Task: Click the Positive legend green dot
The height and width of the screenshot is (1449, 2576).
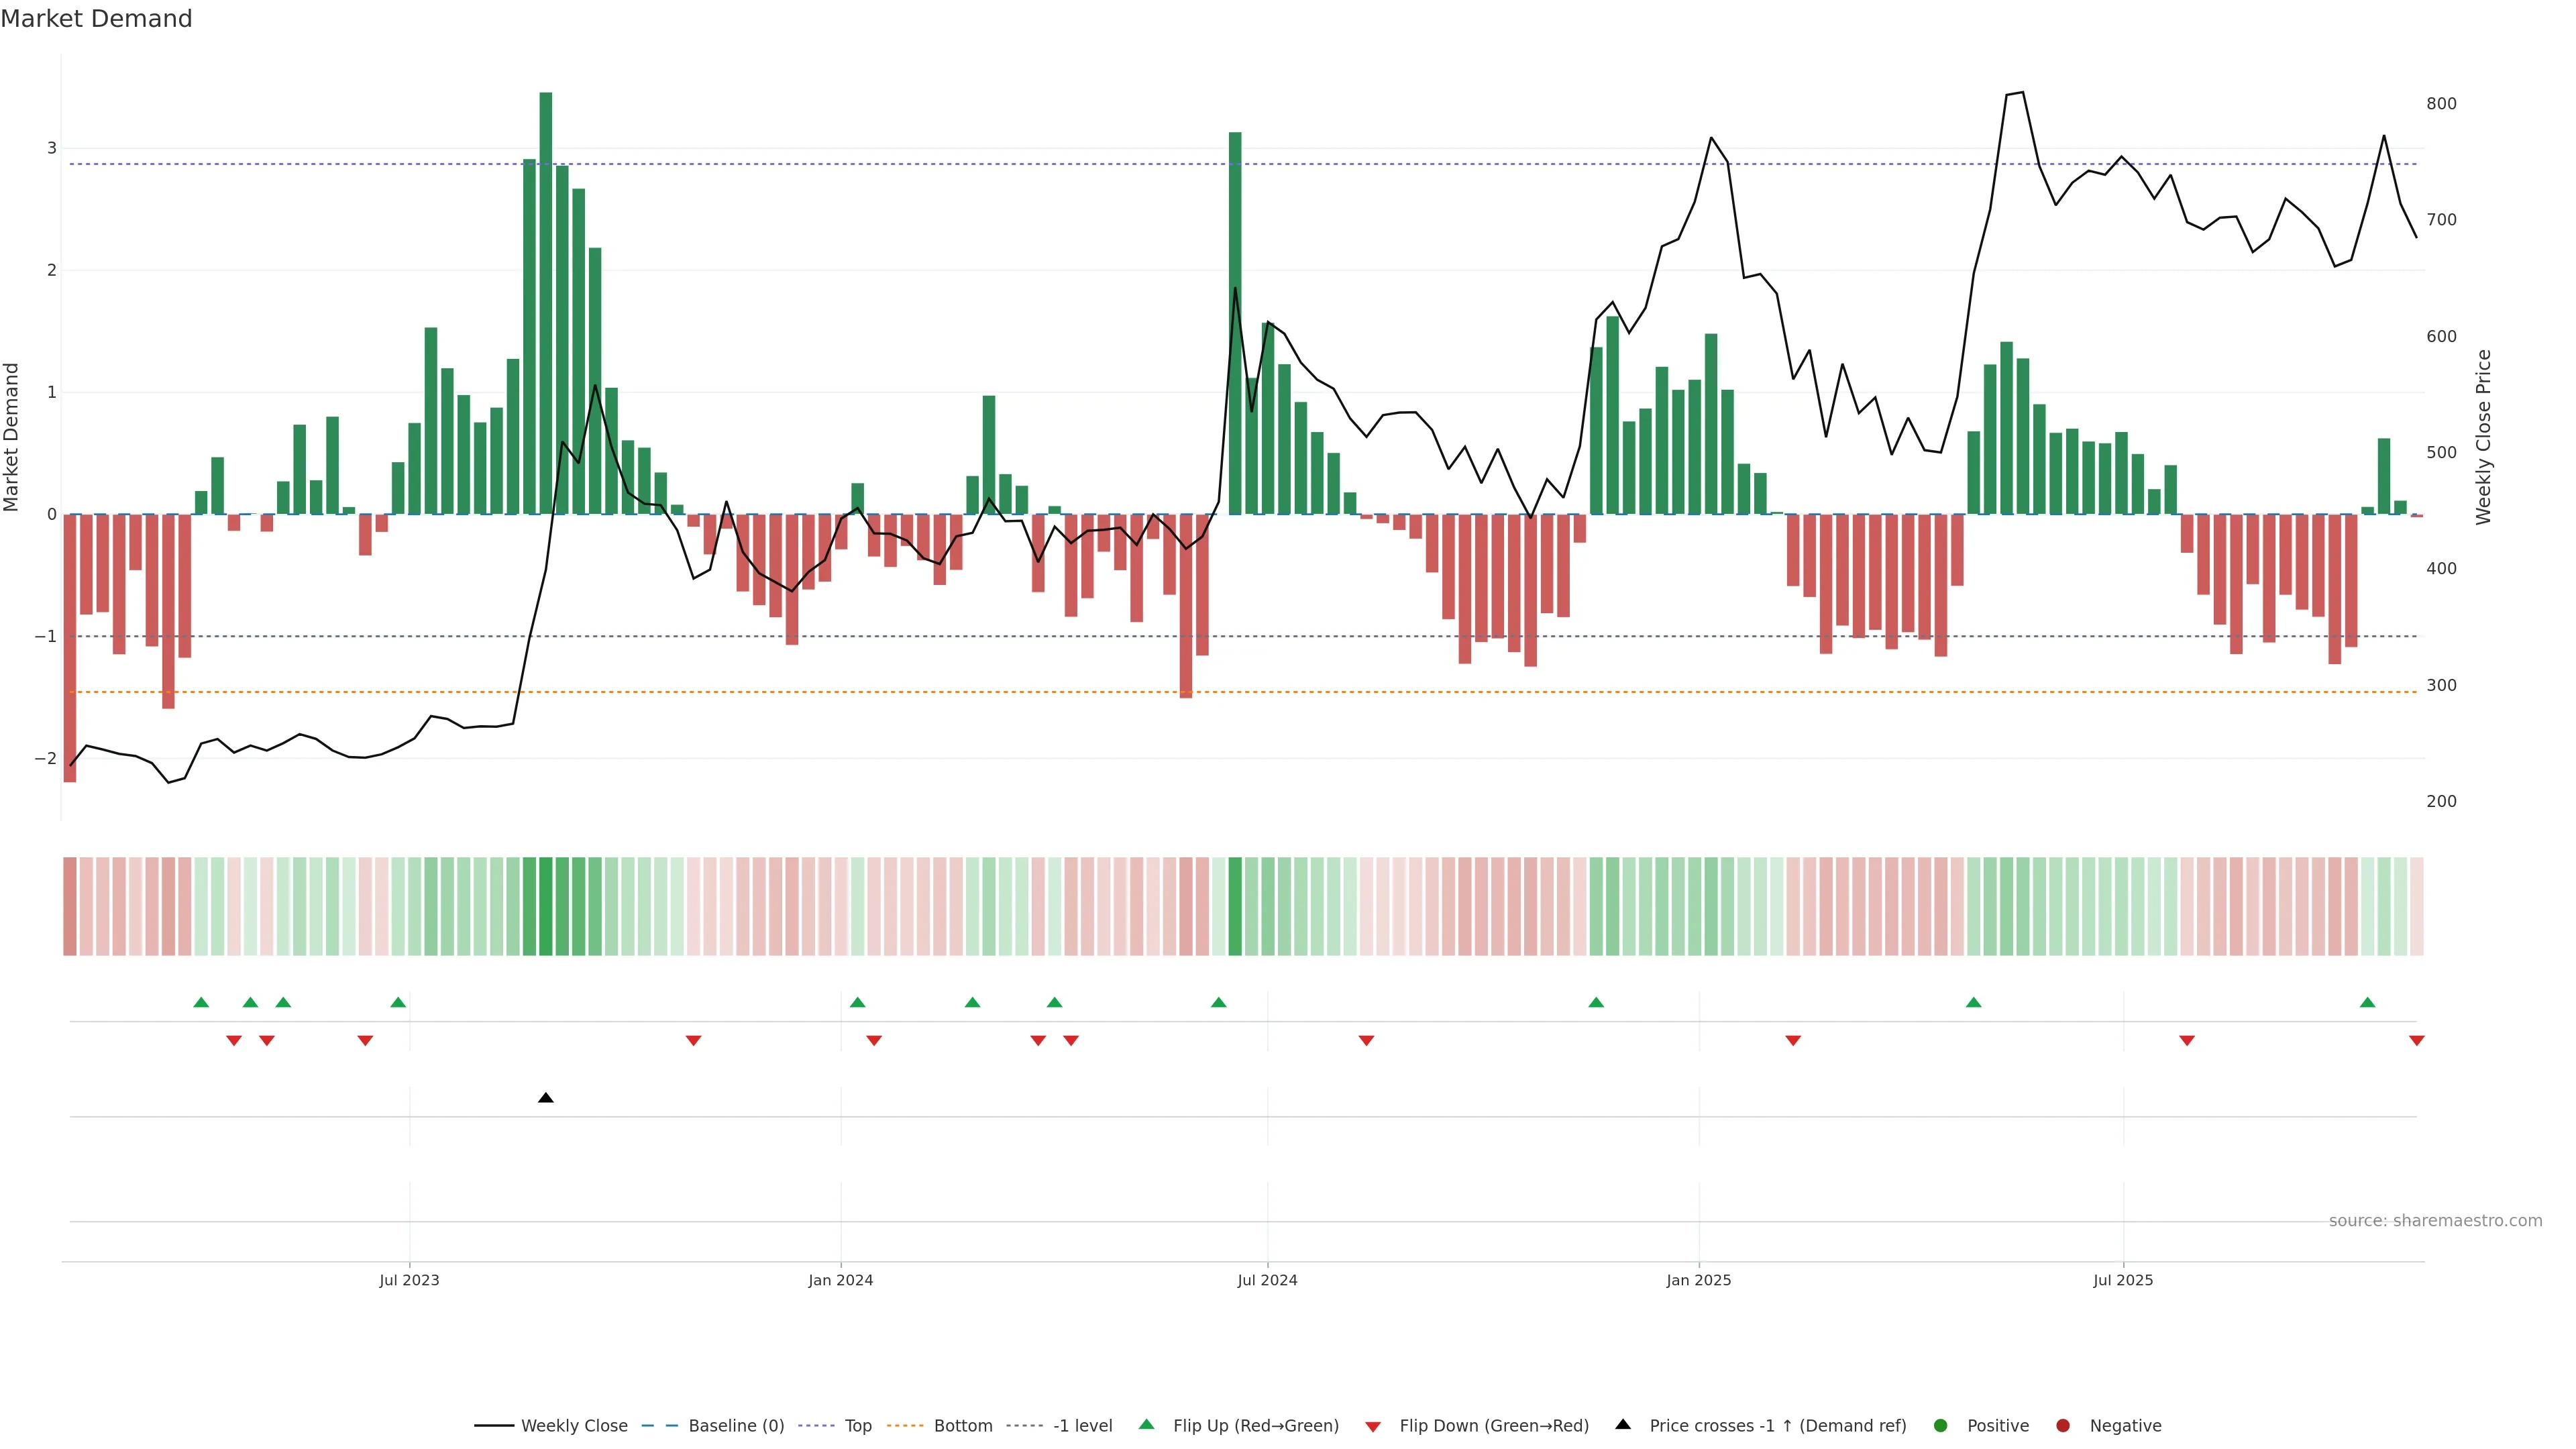Action: (1940, 1425)
